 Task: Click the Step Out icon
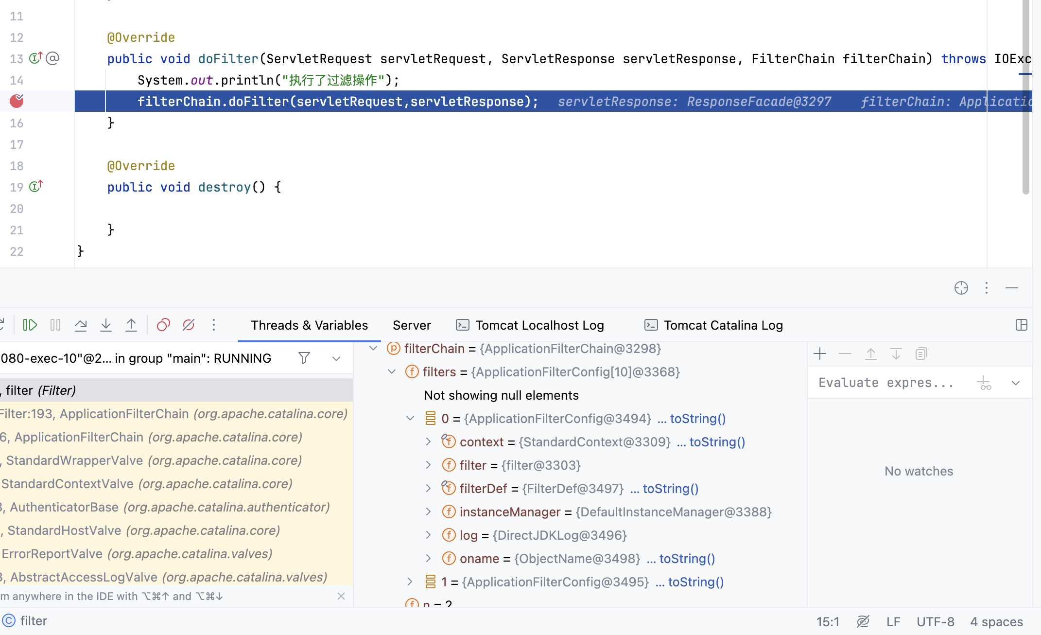pos(131,325)
